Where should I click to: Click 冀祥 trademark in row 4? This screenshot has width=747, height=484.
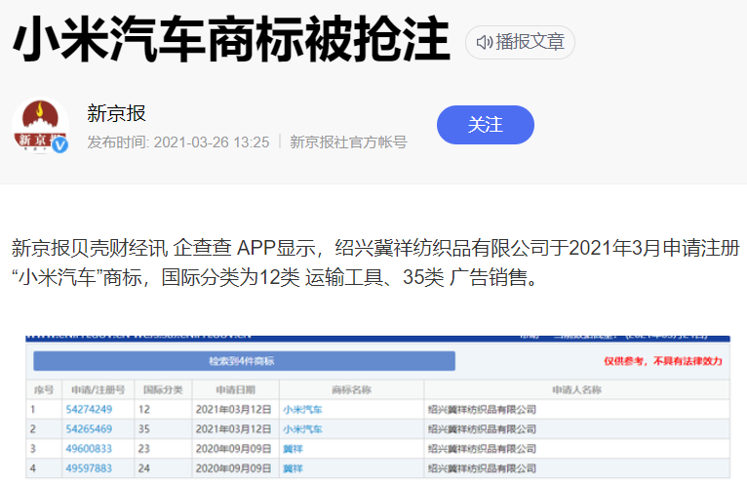[293, 468]
